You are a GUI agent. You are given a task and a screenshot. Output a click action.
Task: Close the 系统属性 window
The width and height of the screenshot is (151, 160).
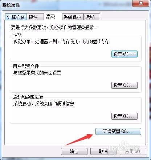[x=140, y=3]
